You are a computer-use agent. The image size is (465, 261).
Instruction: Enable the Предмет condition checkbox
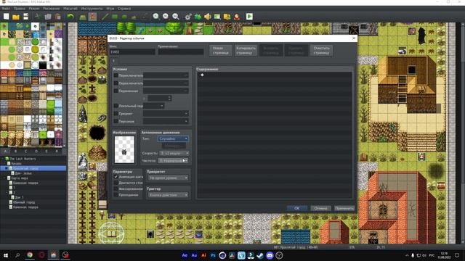[116, 113]
